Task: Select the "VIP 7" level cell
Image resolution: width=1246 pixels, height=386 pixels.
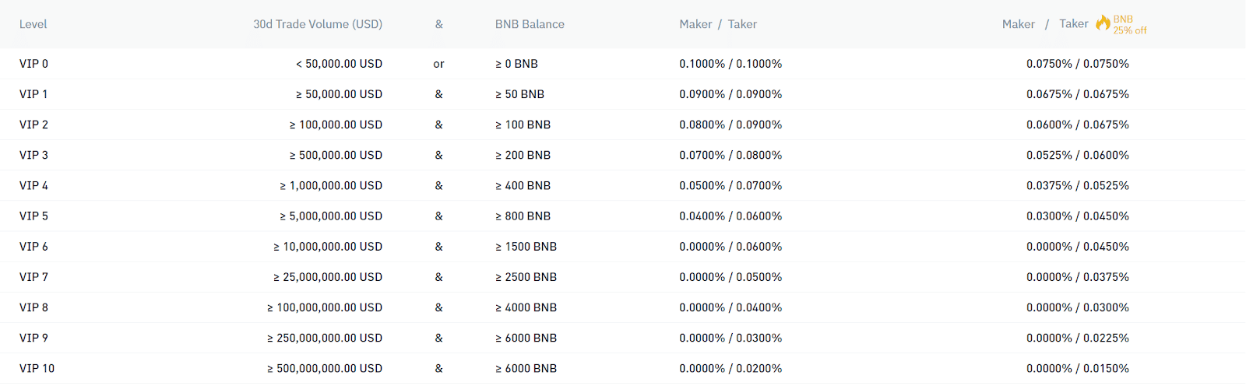Action: 33,276
